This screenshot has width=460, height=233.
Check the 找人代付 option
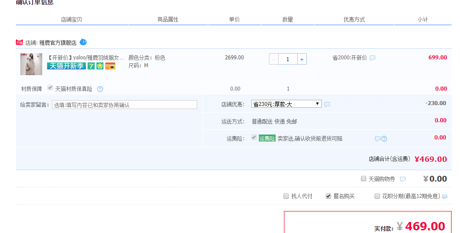click(x=286, y=196)
